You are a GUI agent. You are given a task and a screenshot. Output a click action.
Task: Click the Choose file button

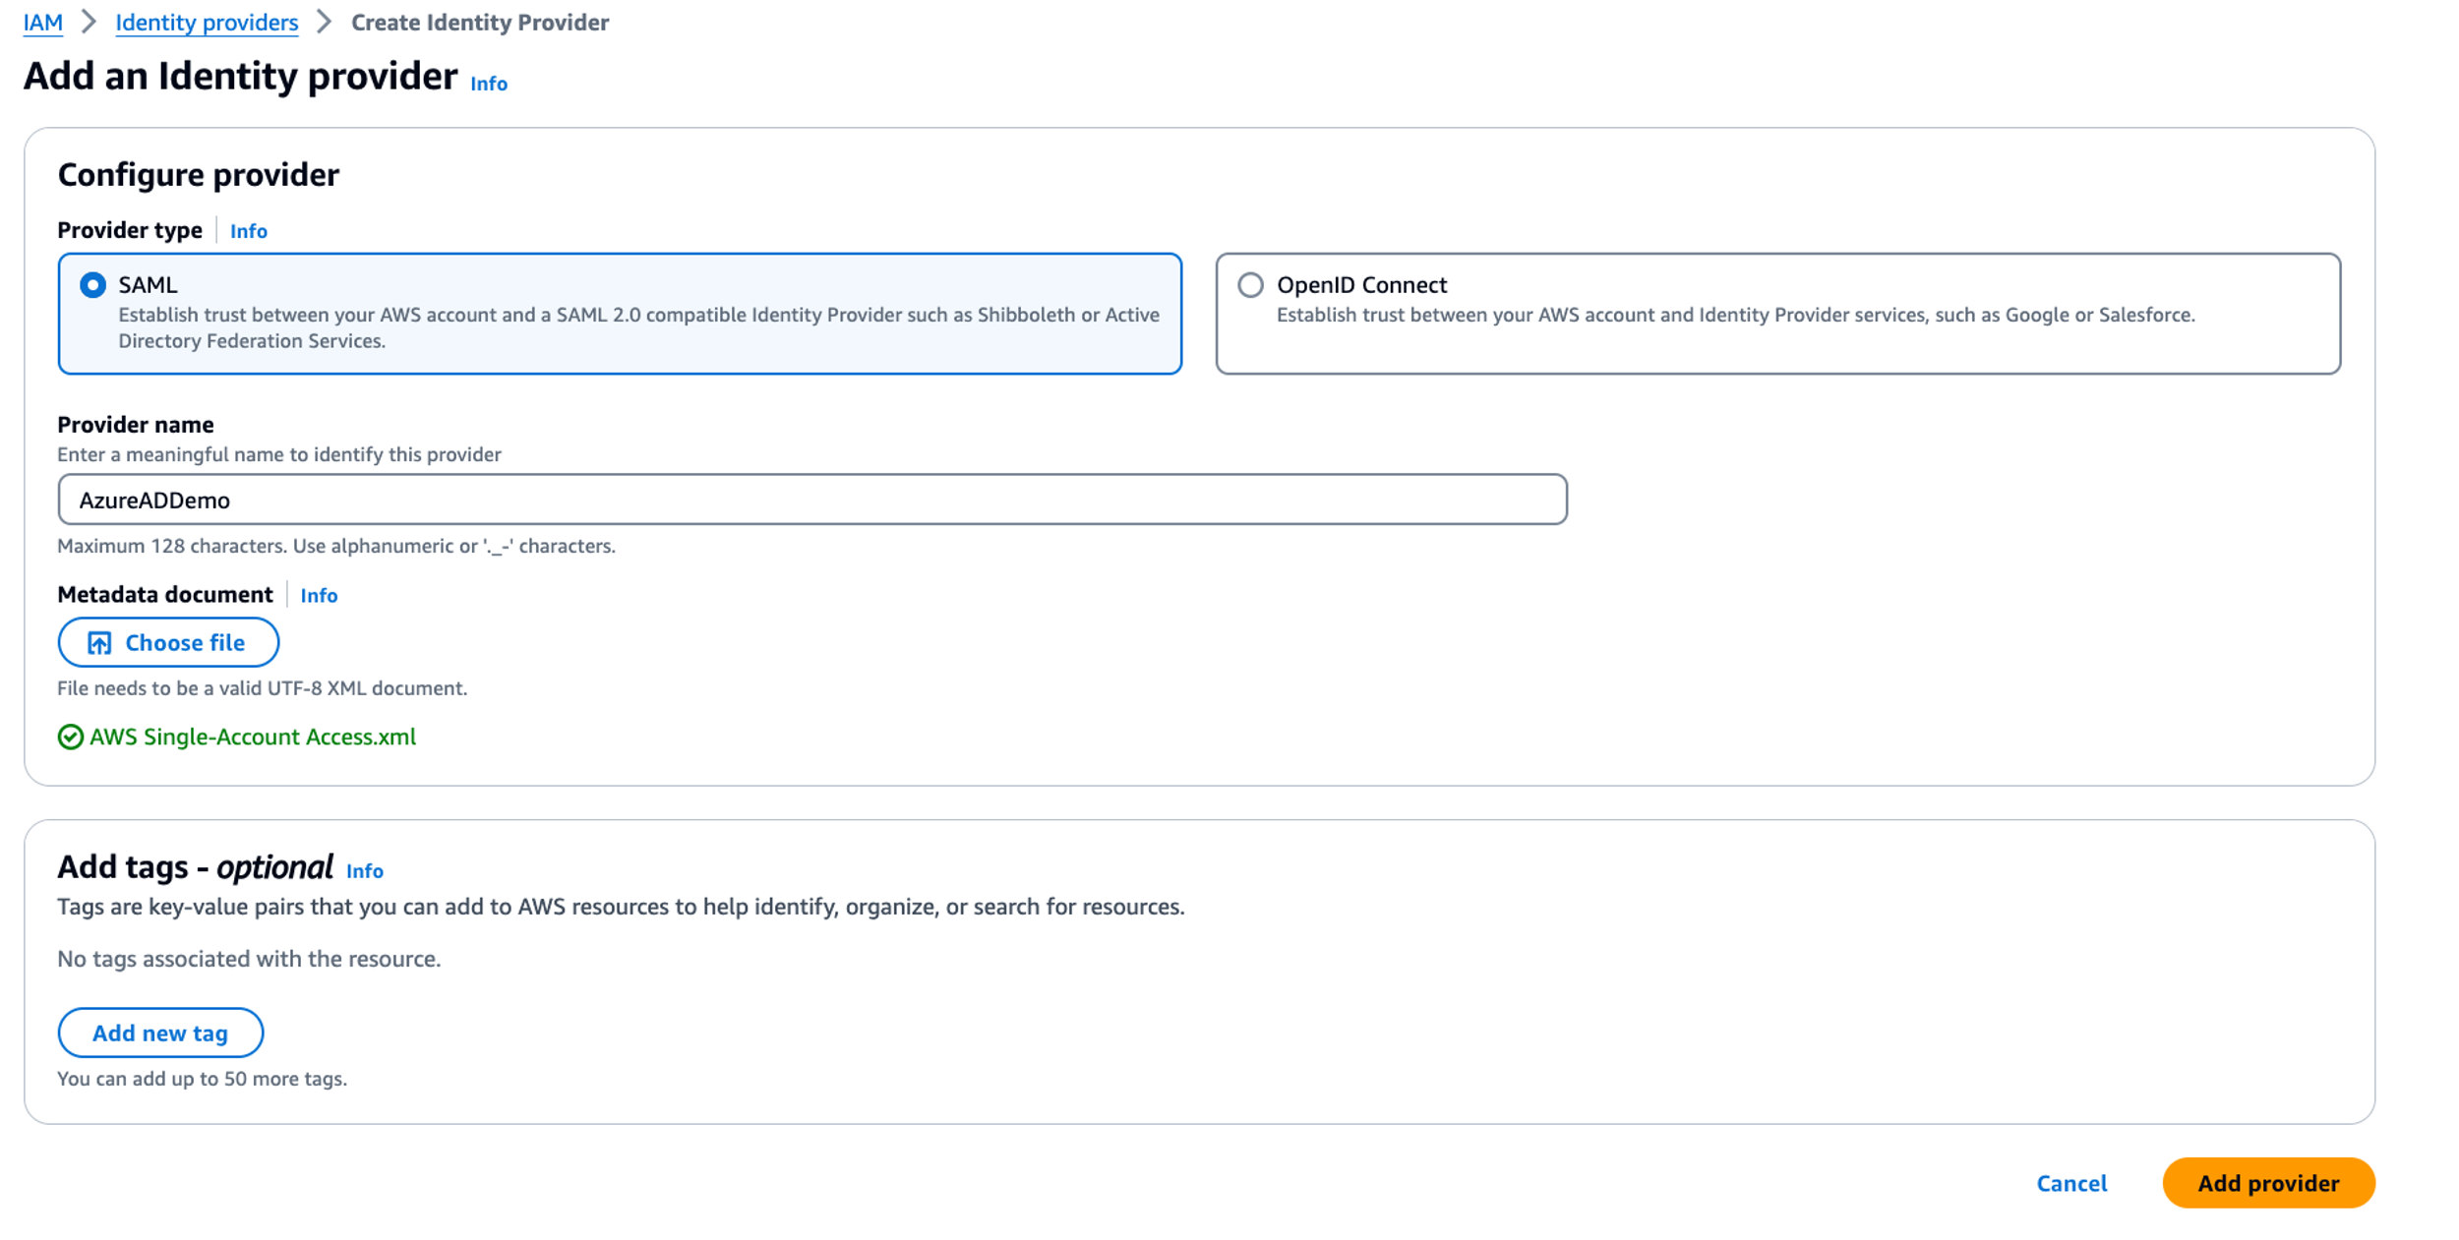(x=168, y=642)
